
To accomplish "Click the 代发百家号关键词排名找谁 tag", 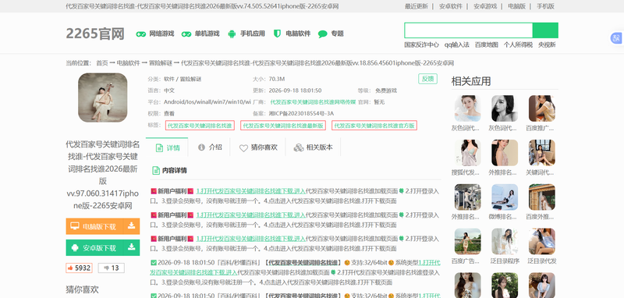I will [200, 126].
